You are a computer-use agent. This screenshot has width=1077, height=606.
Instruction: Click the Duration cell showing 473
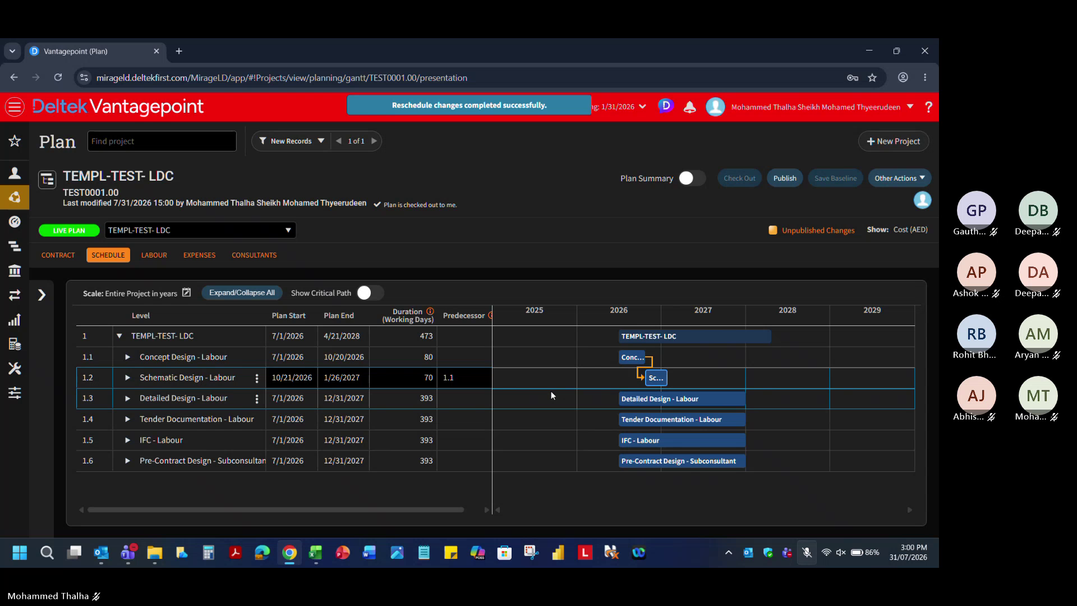(403, 336)
